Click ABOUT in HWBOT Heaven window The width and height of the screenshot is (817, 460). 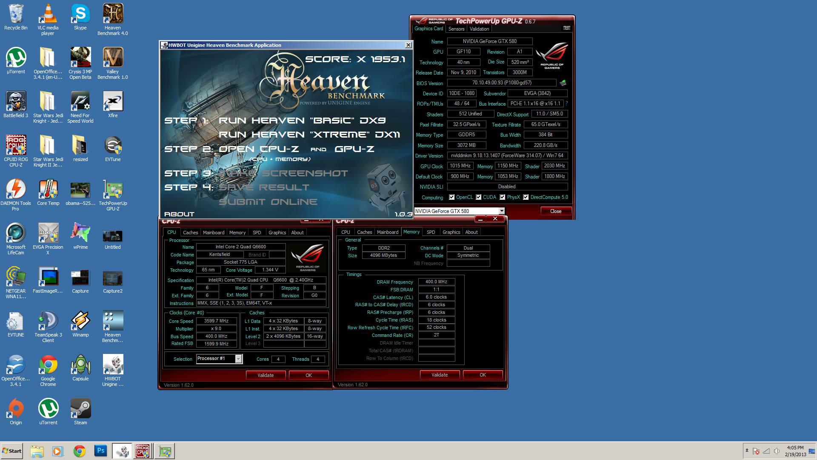tap(179, 214)
